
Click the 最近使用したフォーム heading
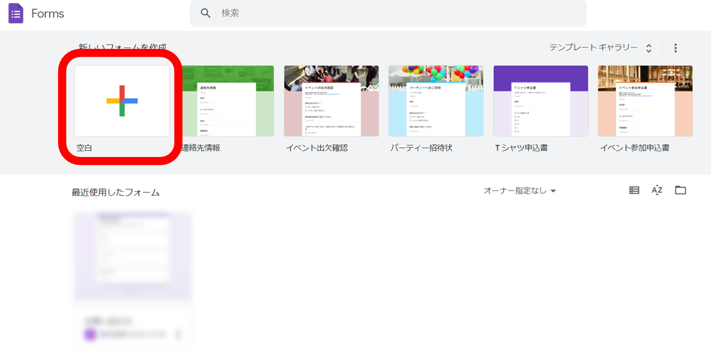[x=116, y=192]
